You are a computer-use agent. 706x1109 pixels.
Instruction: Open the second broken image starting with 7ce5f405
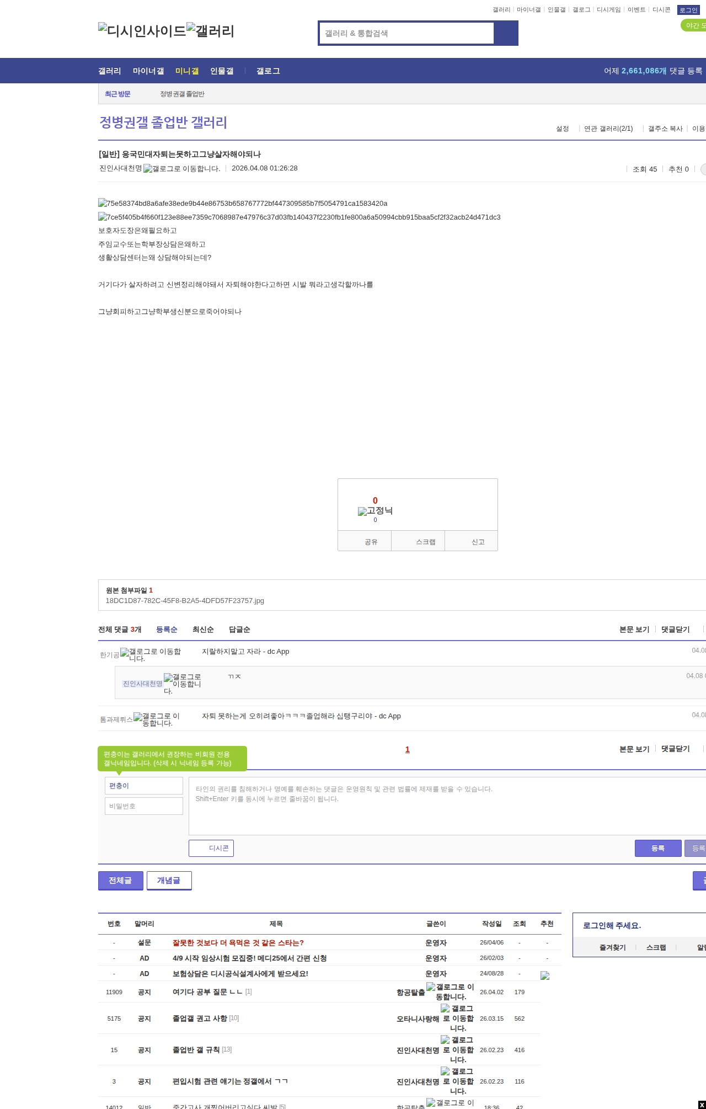299,217
